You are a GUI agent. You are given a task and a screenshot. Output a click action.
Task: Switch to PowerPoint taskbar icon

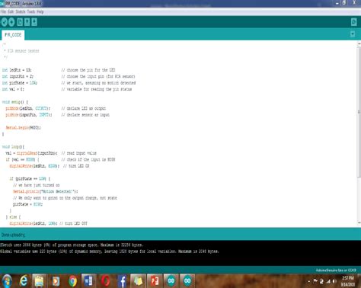coord(155,281)
